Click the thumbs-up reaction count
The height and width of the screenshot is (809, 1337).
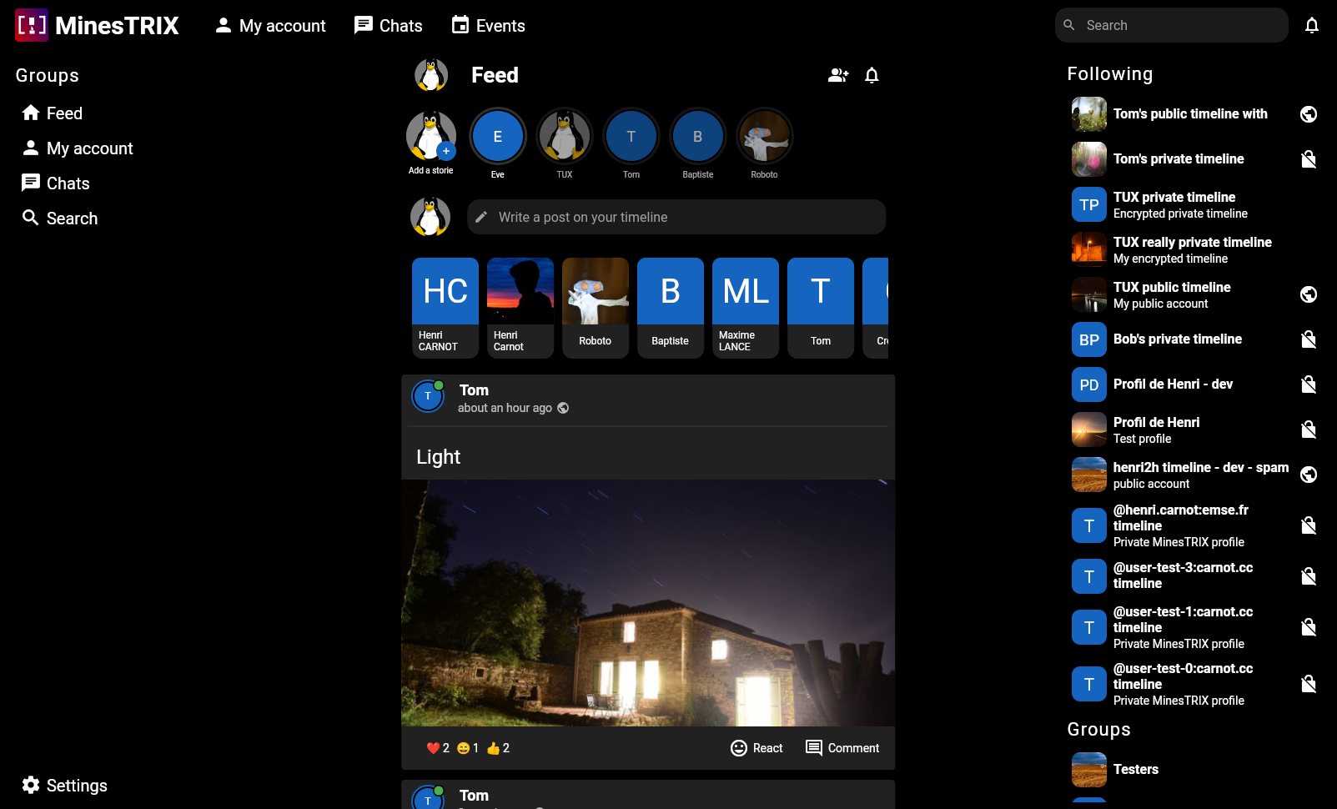[498, 748]
